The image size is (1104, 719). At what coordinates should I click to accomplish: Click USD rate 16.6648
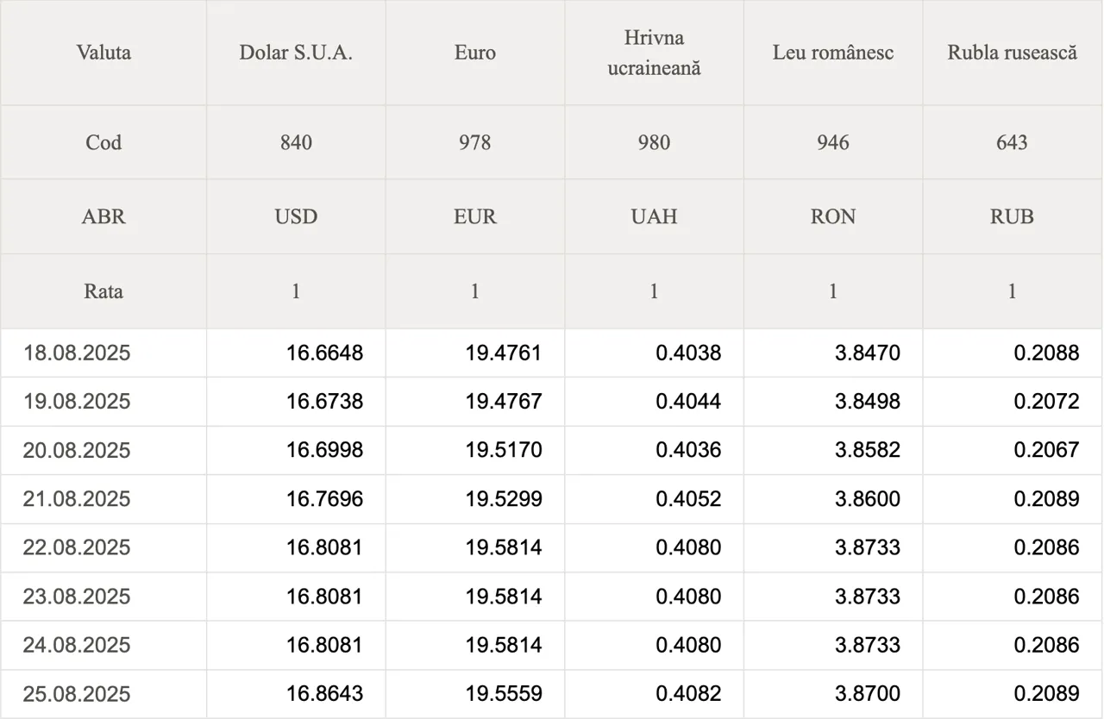324,353
